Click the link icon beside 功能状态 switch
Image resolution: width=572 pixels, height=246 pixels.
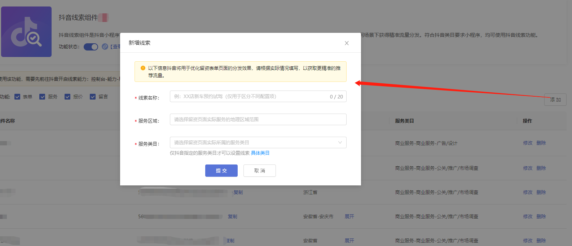105,47
